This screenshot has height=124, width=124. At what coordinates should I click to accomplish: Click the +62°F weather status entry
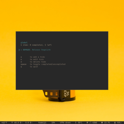tap(4, 123)
